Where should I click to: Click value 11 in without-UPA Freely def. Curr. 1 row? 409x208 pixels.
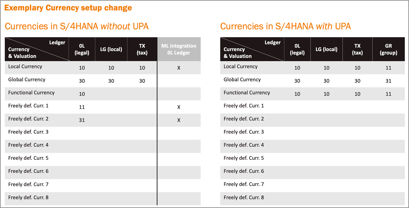82,107
